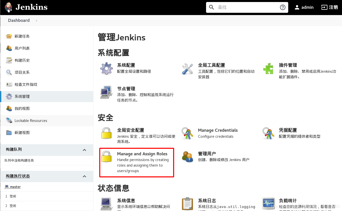Click the 系统管理 gear icon in sidebar

pyautogui.click(x=9, y=96)
